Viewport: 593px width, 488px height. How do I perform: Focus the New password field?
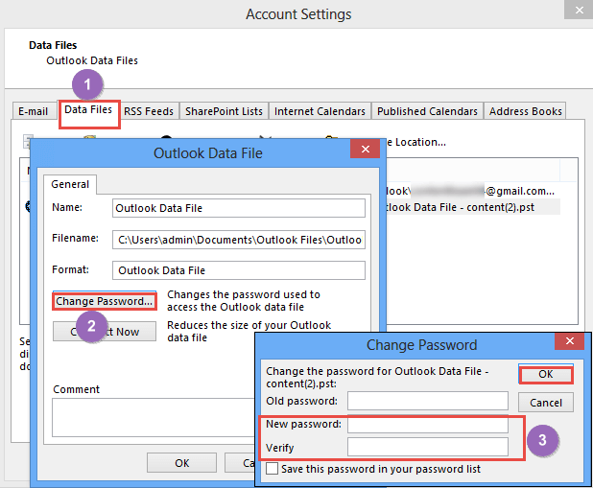coord(427,425)
